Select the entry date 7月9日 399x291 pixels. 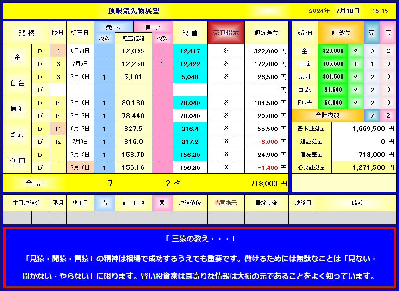pos(80,142)
